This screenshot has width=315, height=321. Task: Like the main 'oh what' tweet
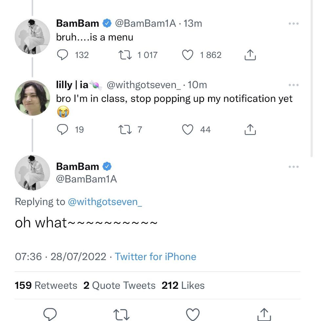pyautogui.click(x=193, y=314)
